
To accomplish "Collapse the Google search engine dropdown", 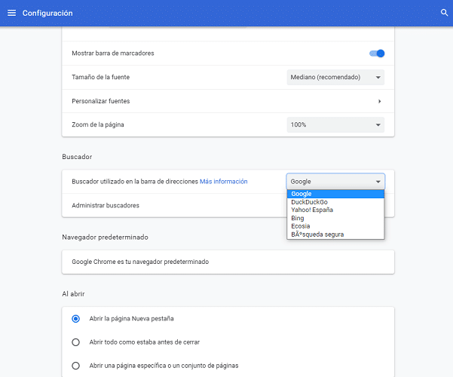I will click(x=335, y=182).
